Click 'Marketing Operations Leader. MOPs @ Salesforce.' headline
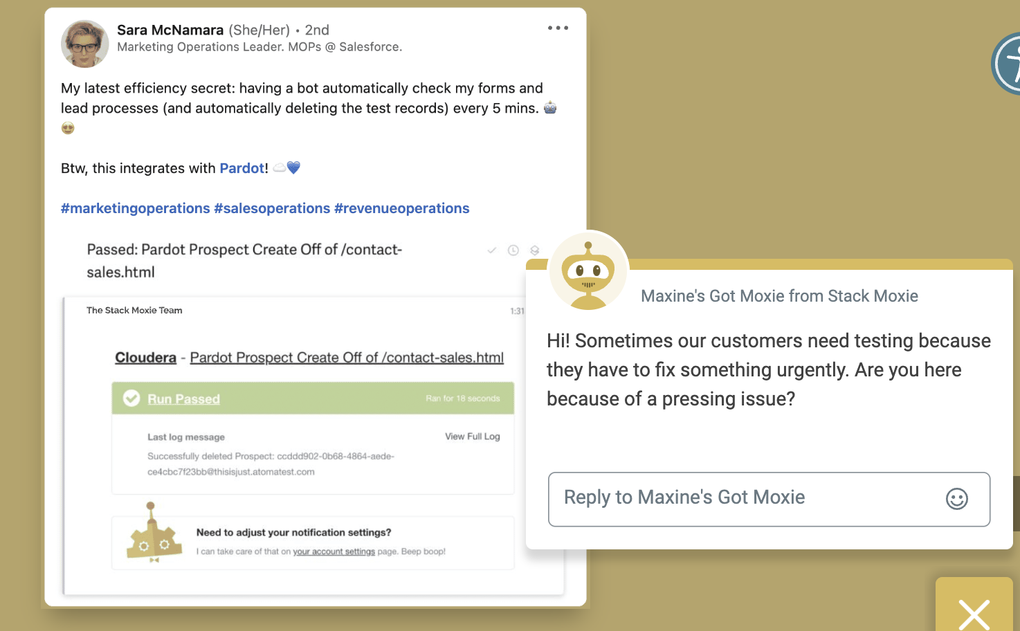Screen dimensions: 1020x631 tap(259, 47)
